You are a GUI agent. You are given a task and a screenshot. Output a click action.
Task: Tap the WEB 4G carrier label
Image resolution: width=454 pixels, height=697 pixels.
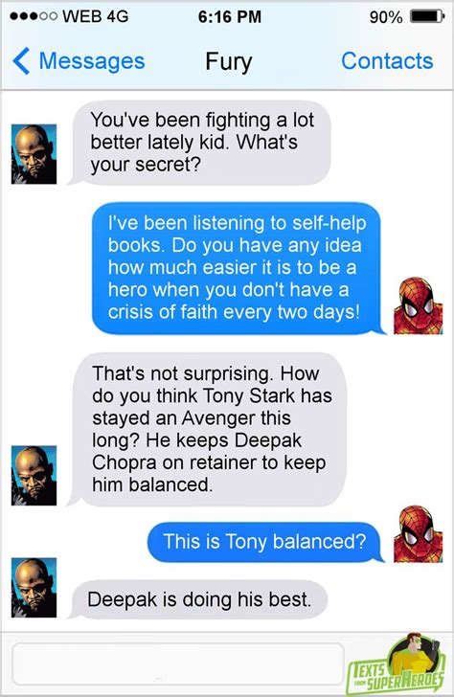(96, 16)
